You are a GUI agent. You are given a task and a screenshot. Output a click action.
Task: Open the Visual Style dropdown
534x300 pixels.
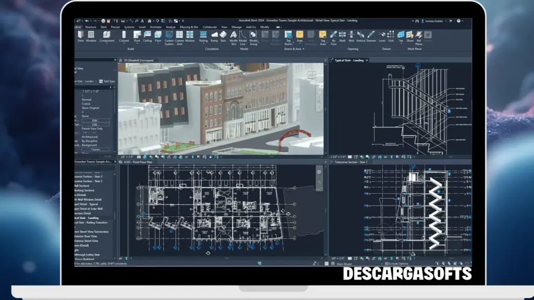click(x=144, y=156)
